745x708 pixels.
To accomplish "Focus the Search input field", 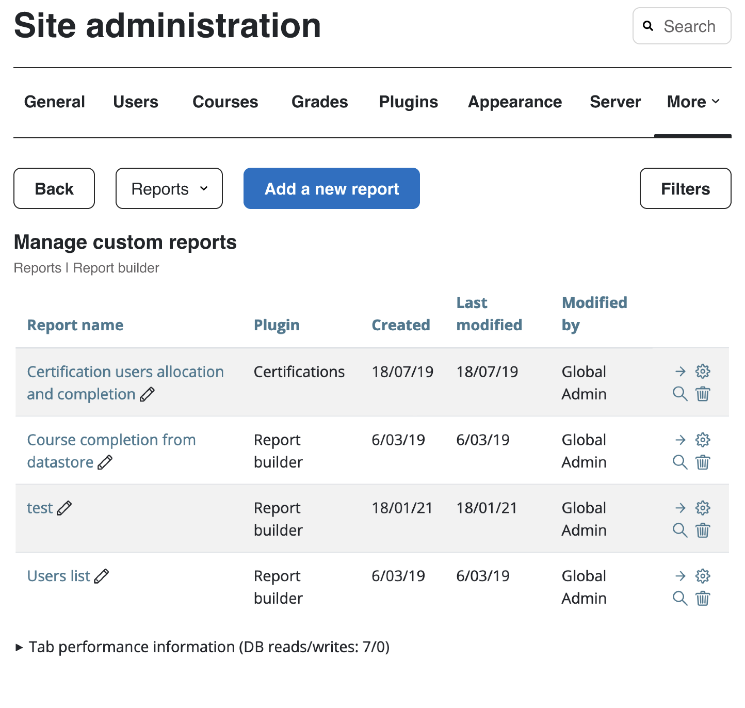I will pos(682,26).
